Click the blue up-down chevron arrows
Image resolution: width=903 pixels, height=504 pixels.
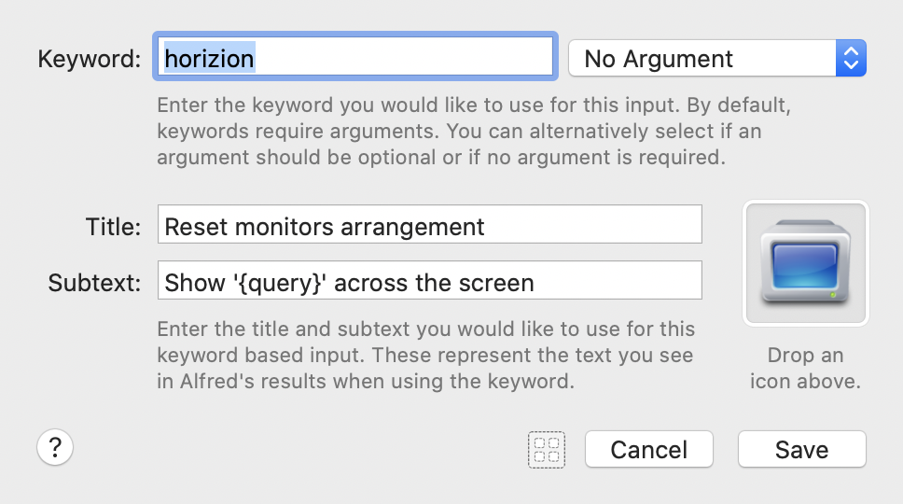point(851,58)
